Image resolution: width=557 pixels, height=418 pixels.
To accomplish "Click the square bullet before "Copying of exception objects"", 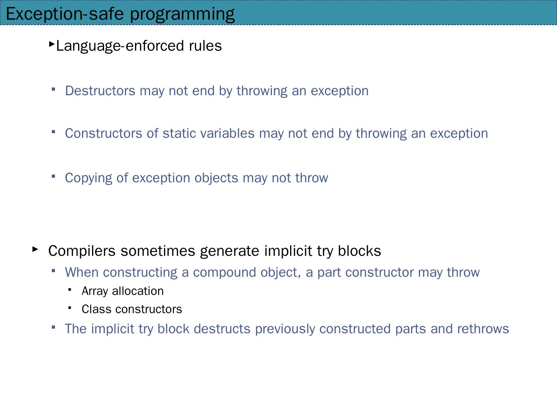I will (x=53, y=176).
